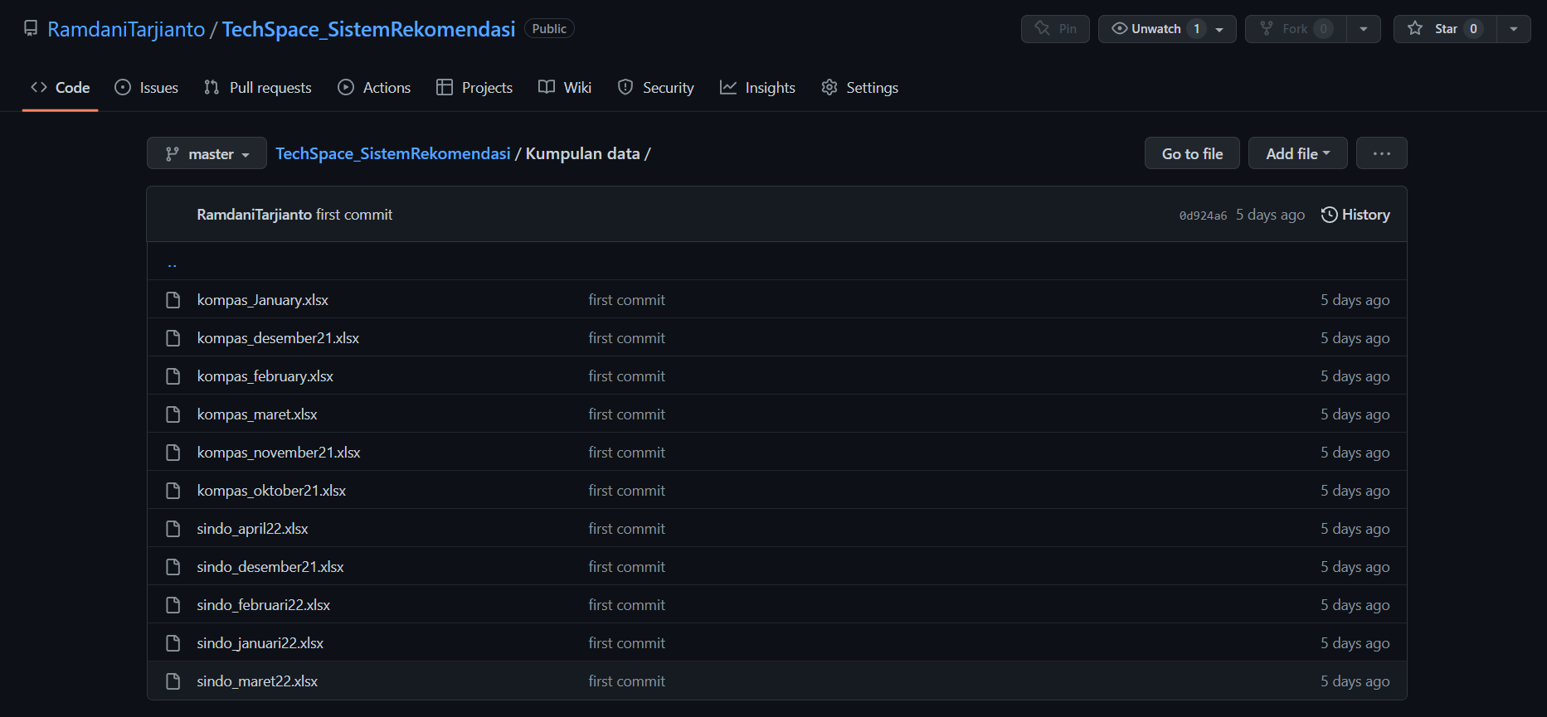The width and height of the screenshot is (1547, 717).
Task: Click the file icon beside kompas_desember21.xlsx
Action: coord(173,338)
